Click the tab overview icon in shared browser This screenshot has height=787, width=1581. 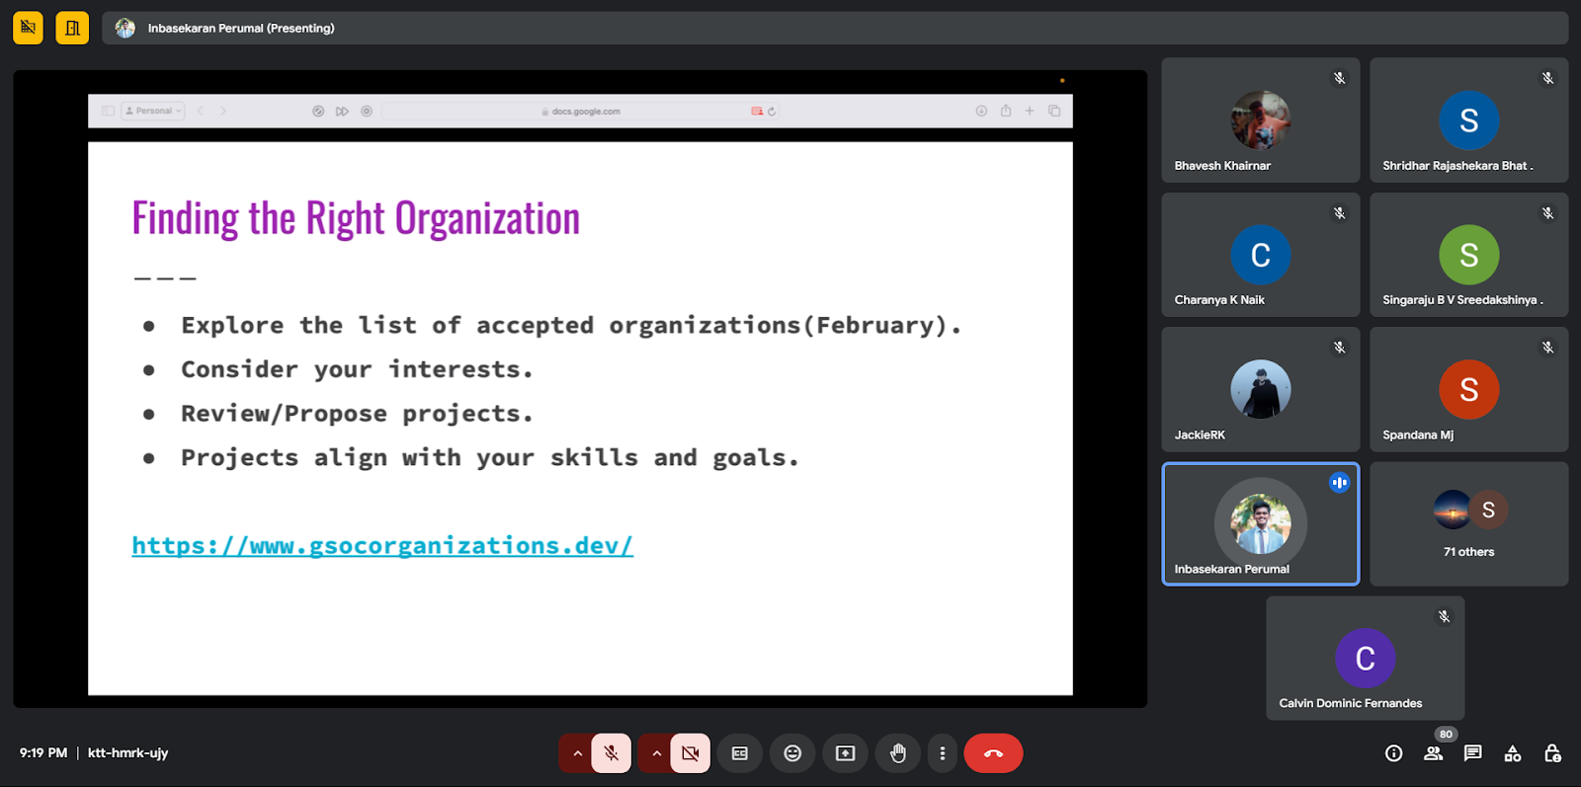1054,111
